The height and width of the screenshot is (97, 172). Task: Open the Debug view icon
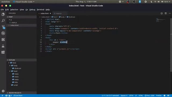(3, 33)
